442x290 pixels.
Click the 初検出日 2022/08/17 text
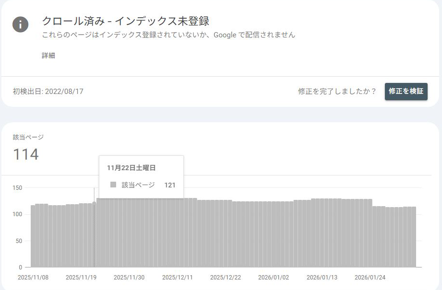(48, 91)
